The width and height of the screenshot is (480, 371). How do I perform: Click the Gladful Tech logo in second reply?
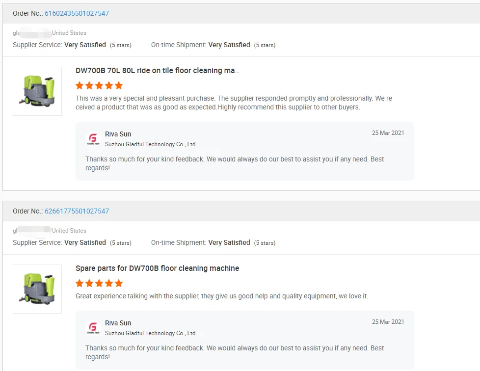(x=93, y=328)
